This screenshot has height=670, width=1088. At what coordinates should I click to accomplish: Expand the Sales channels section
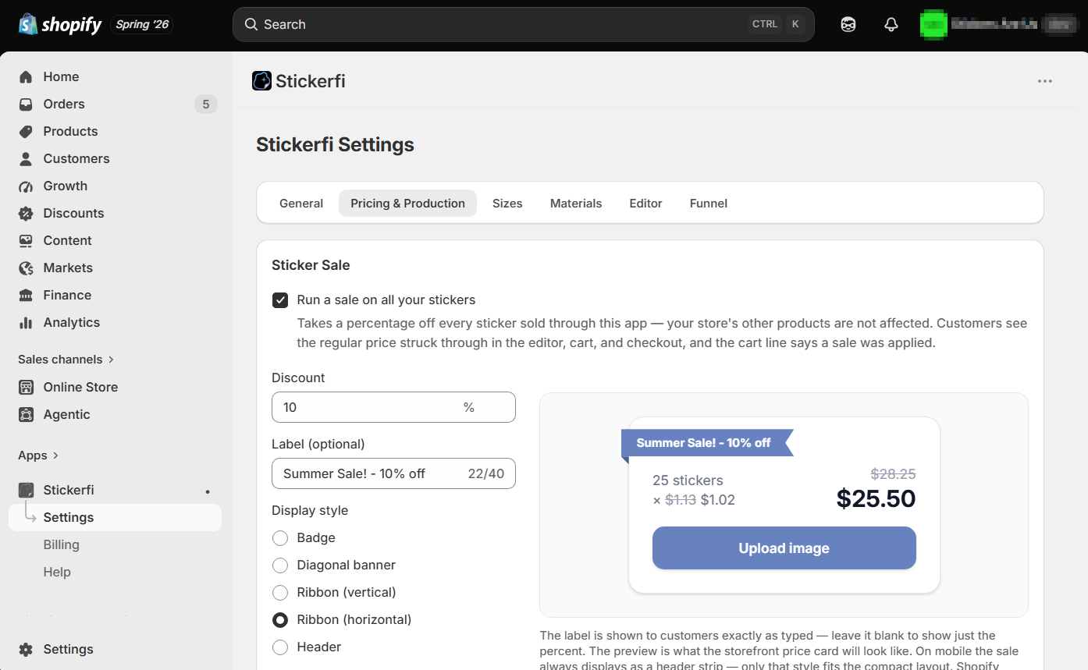pos(66,360)
